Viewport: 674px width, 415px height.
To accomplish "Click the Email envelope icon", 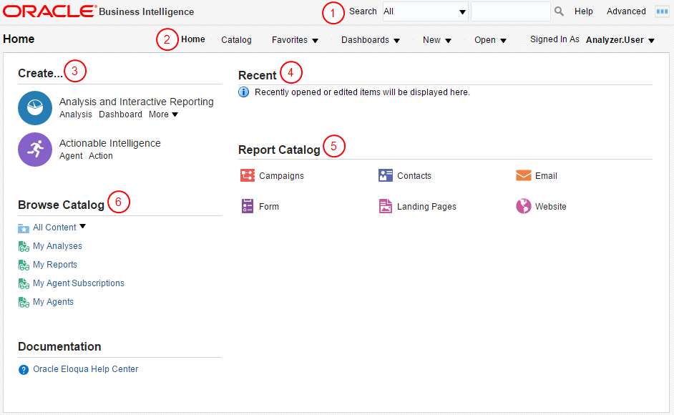I will pos(524,175).
